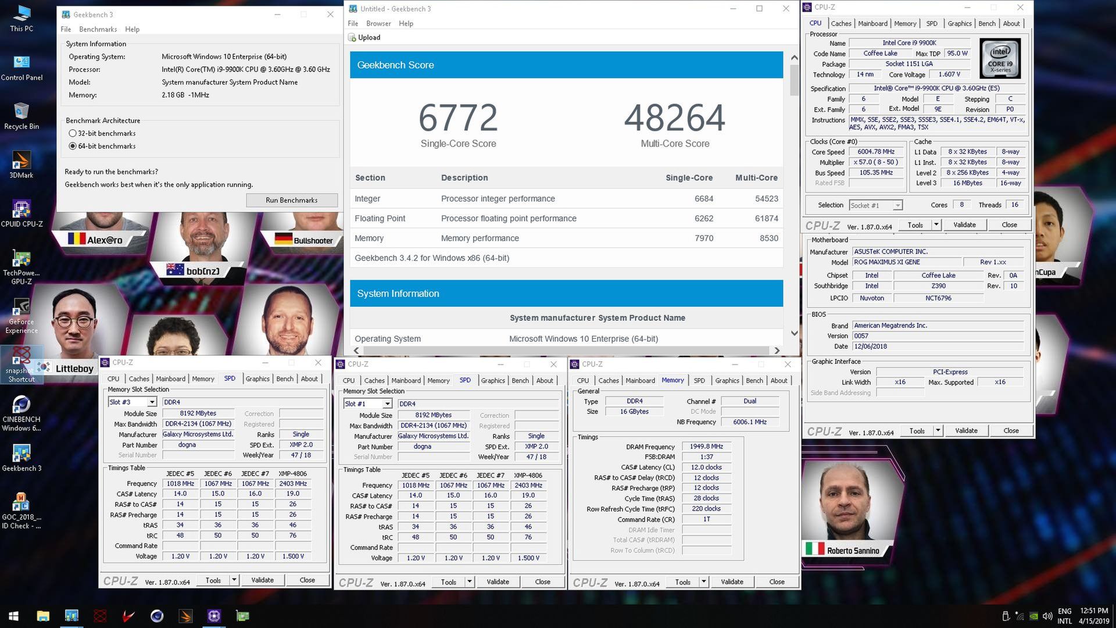Open Browser menu in Untitled Geekbench window
This screenshot has height=628, width=1116.
pyautogui.click(x=378, y=23)
